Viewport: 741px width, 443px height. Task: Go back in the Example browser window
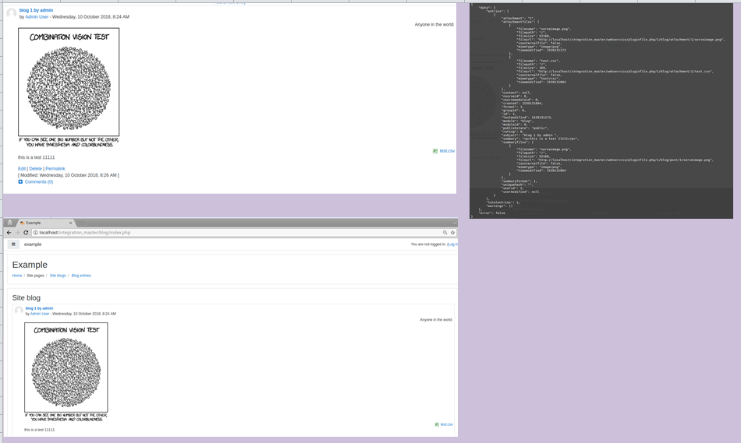(x=9, y=233)
